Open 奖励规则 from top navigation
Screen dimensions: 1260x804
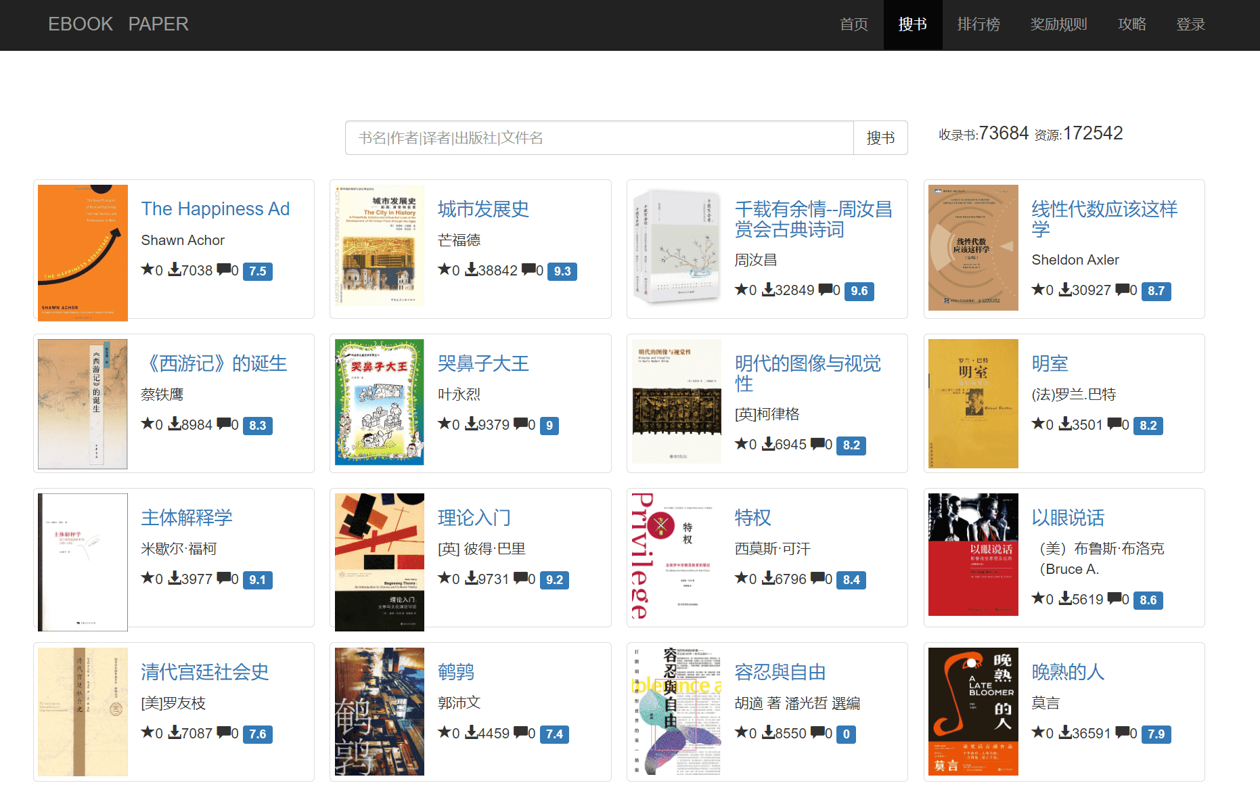click(x=1058, y=24)
